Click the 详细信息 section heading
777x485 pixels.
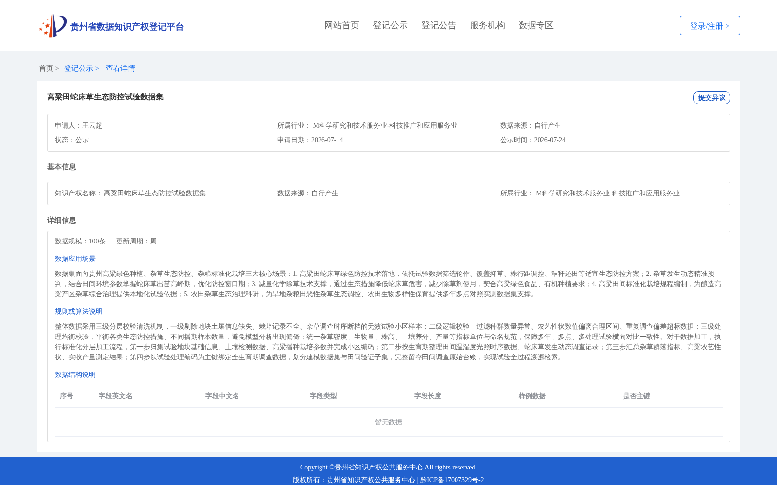click(x=62, y=220)
